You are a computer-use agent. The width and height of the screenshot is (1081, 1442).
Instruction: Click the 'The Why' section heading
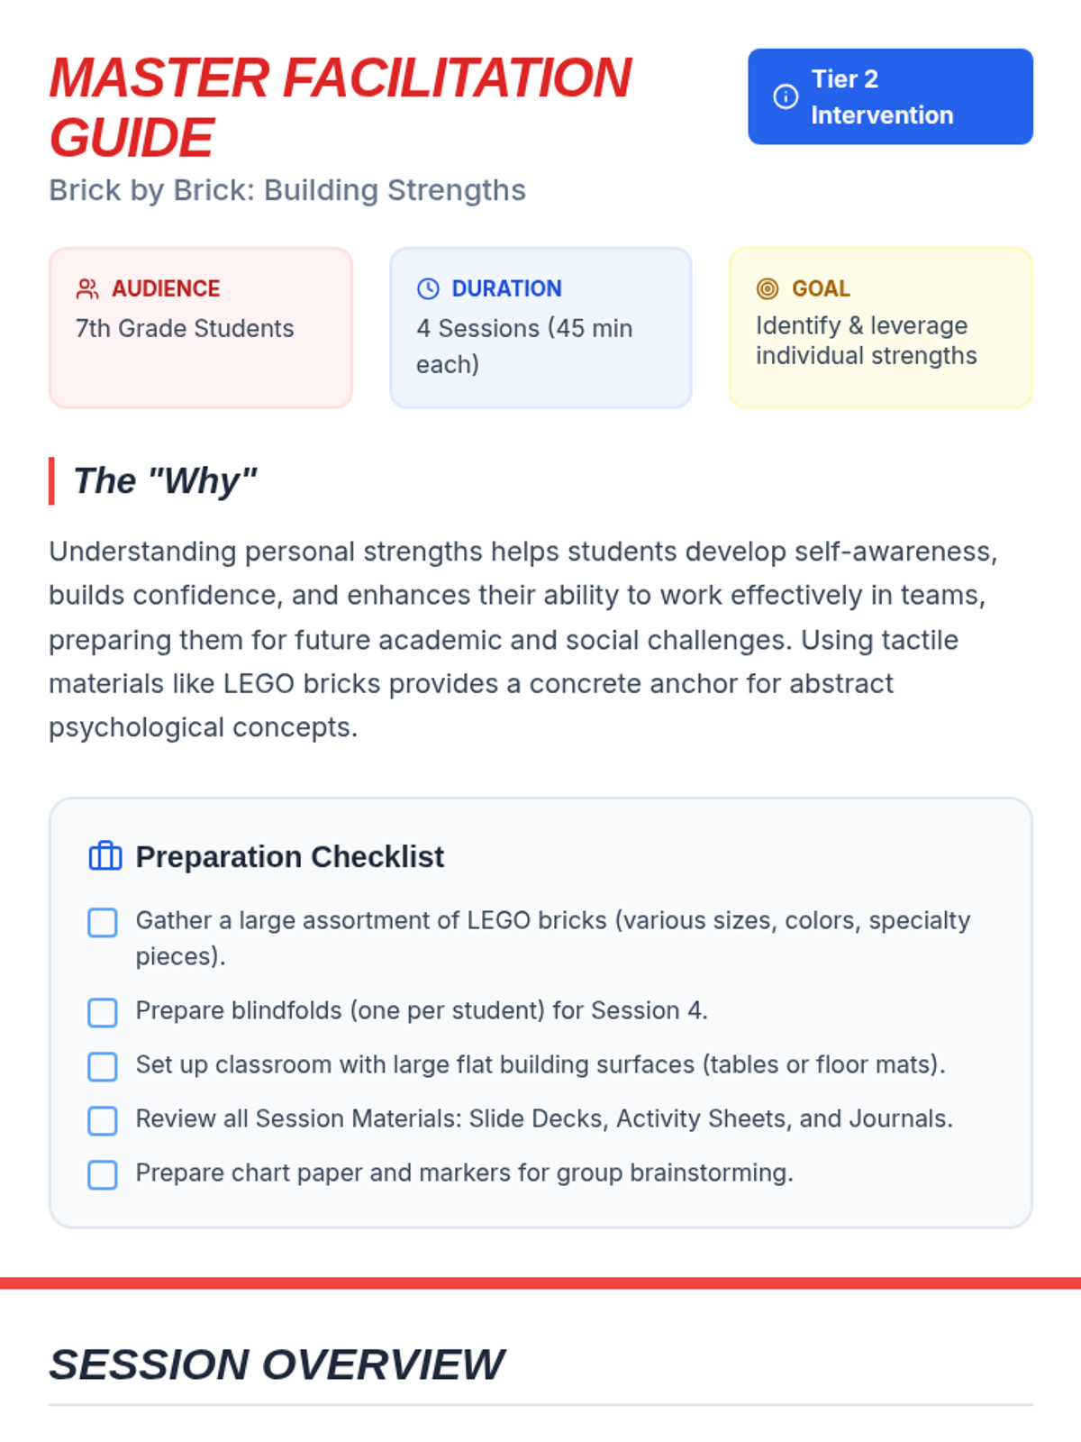(165, 481)
